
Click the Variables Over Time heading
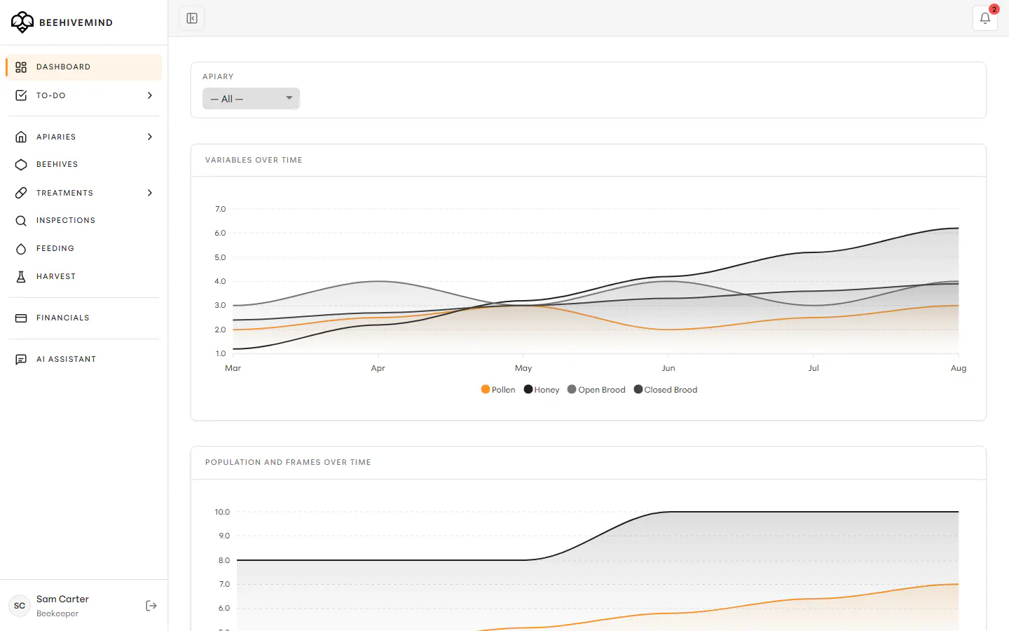[x=254, y=161]
